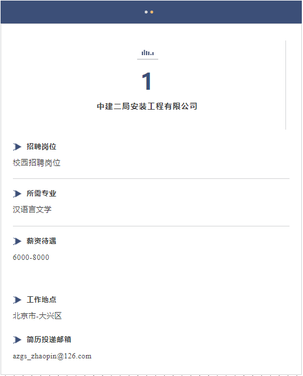
Task: Select the 汉语言文学 major text
Action: click(x=32, y=209)
